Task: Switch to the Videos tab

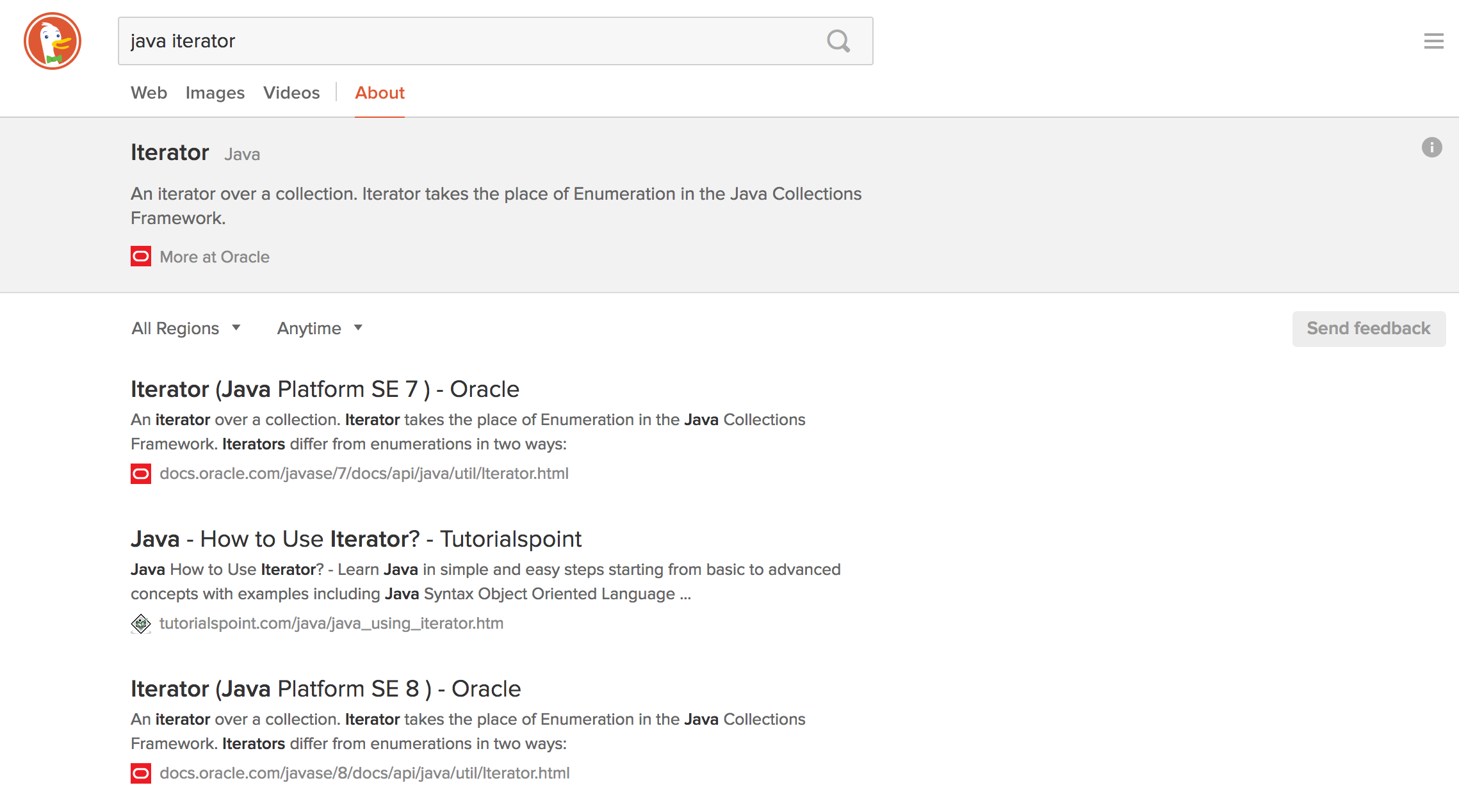Action: tap(291, 93)
